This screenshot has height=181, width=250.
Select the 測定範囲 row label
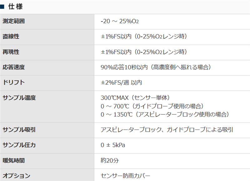pyautogui.click(x=13, y=22)
